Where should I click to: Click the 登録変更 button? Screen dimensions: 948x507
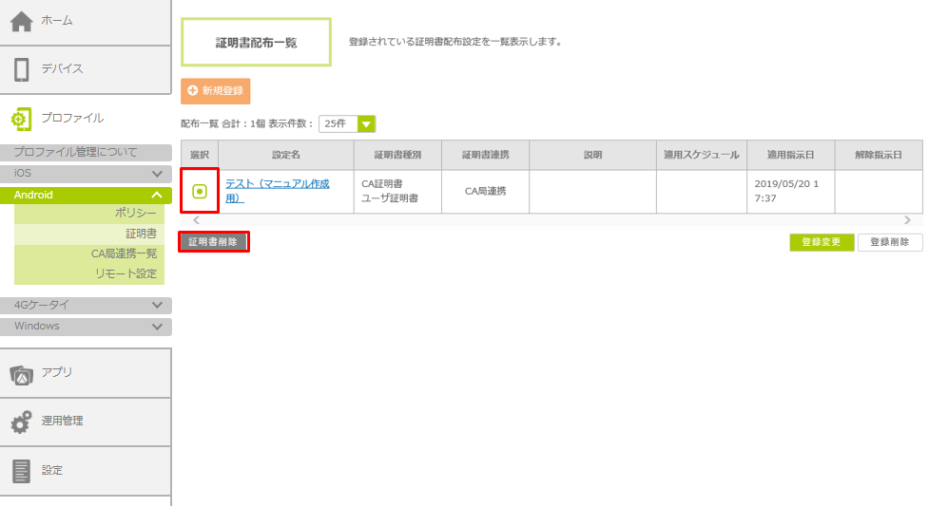821,242
